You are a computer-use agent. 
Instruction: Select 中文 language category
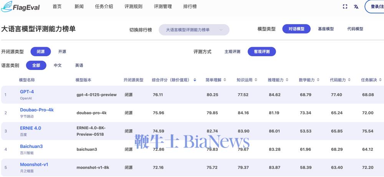coord(58,65)
